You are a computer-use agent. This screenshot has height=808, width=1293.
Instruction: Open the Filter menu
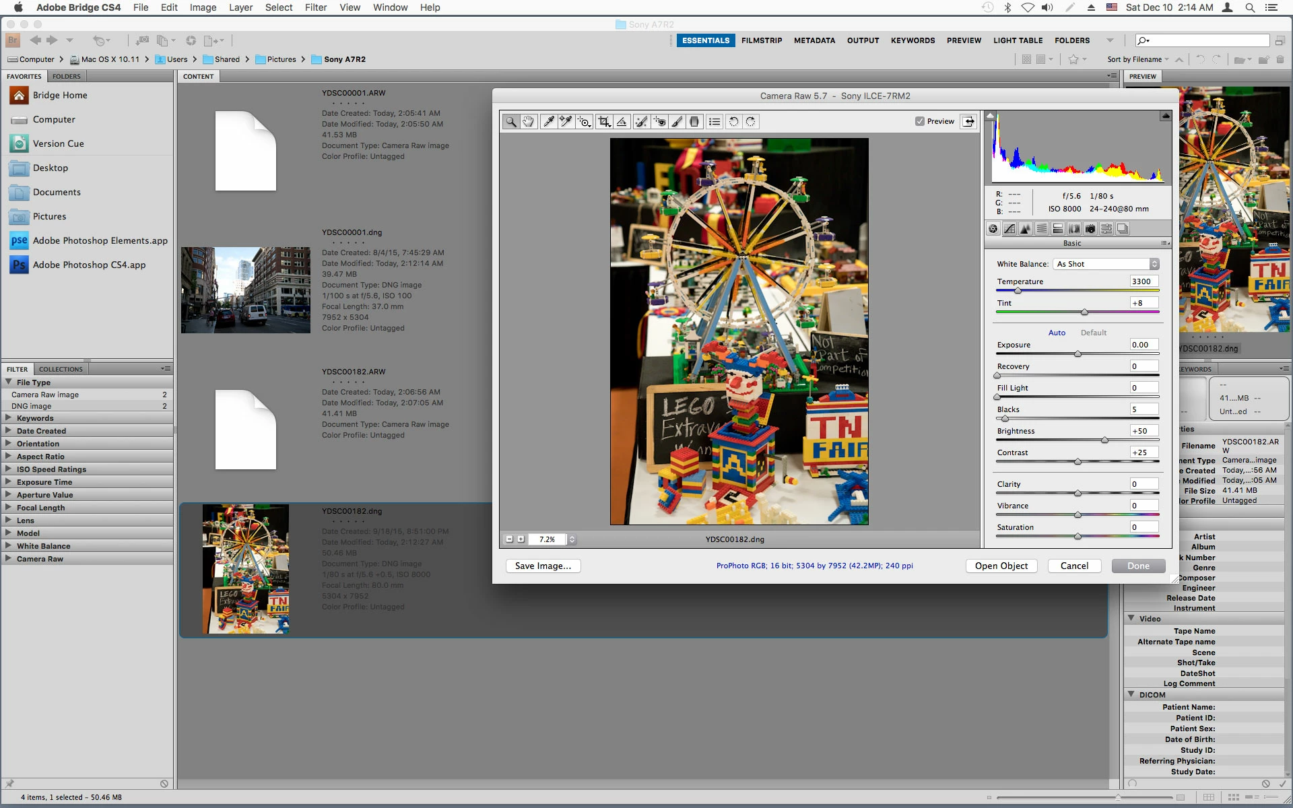point(315,7)
